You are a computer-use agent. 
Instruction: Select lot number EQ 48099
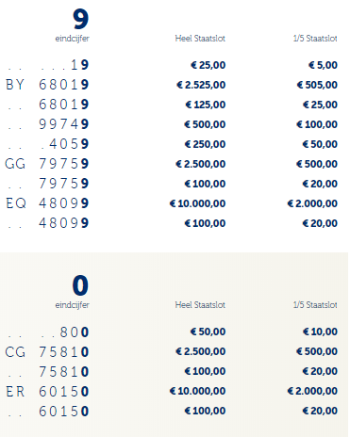coord(47,203)
